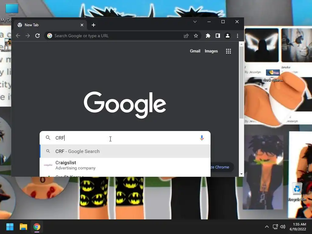
Task: Open the Google apps grid
Action: (229, 51)
